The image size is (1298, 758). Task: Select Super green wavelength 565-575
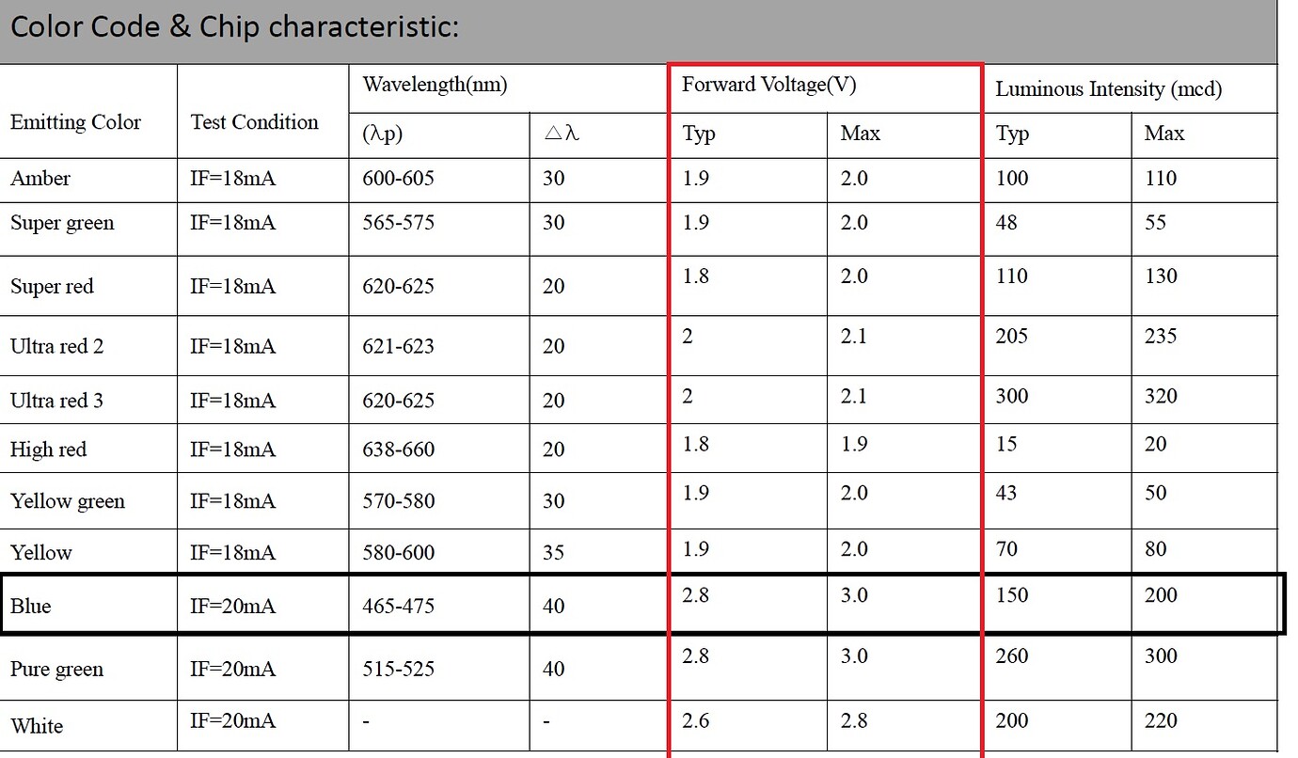[399, 223]
